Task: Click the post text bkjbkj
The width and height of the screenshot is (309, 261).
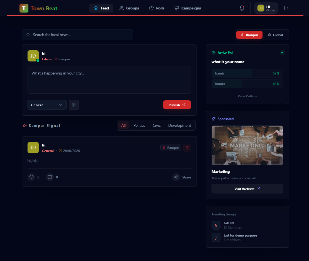Action: [33, 161]
